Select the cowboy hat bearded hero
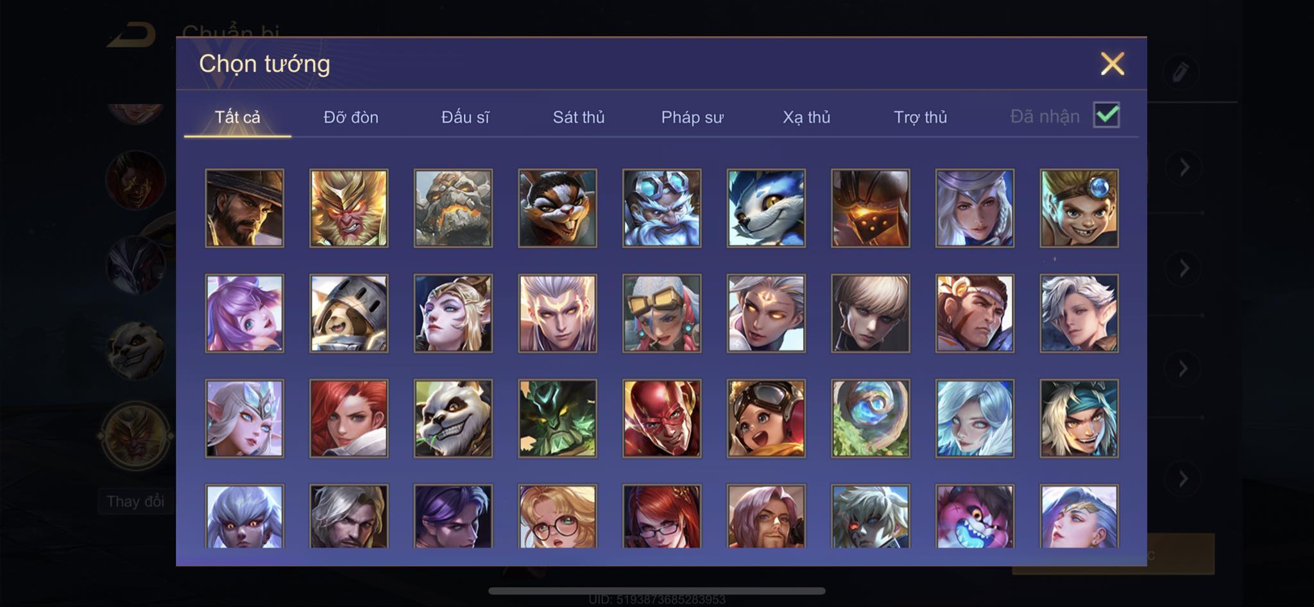This screenshot has height=607, width=1314. point(244,208)
